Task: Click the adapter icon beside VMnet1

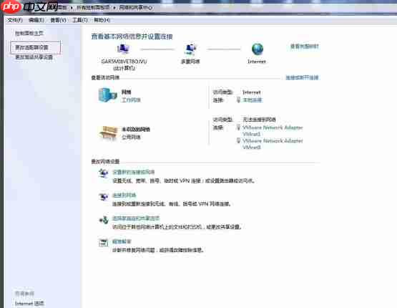Action: 238,127
